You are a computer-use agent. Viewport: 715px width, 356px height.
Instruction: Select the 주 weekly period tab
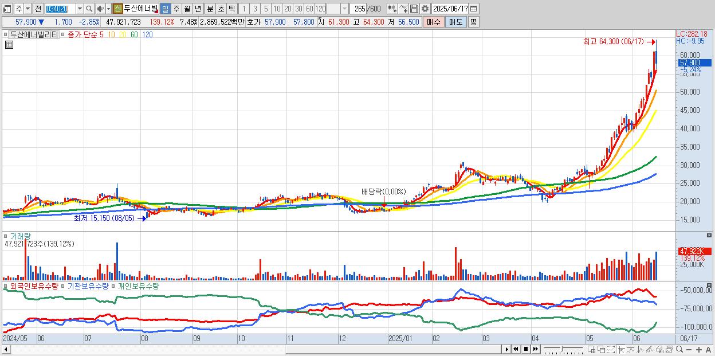(176, 9)
